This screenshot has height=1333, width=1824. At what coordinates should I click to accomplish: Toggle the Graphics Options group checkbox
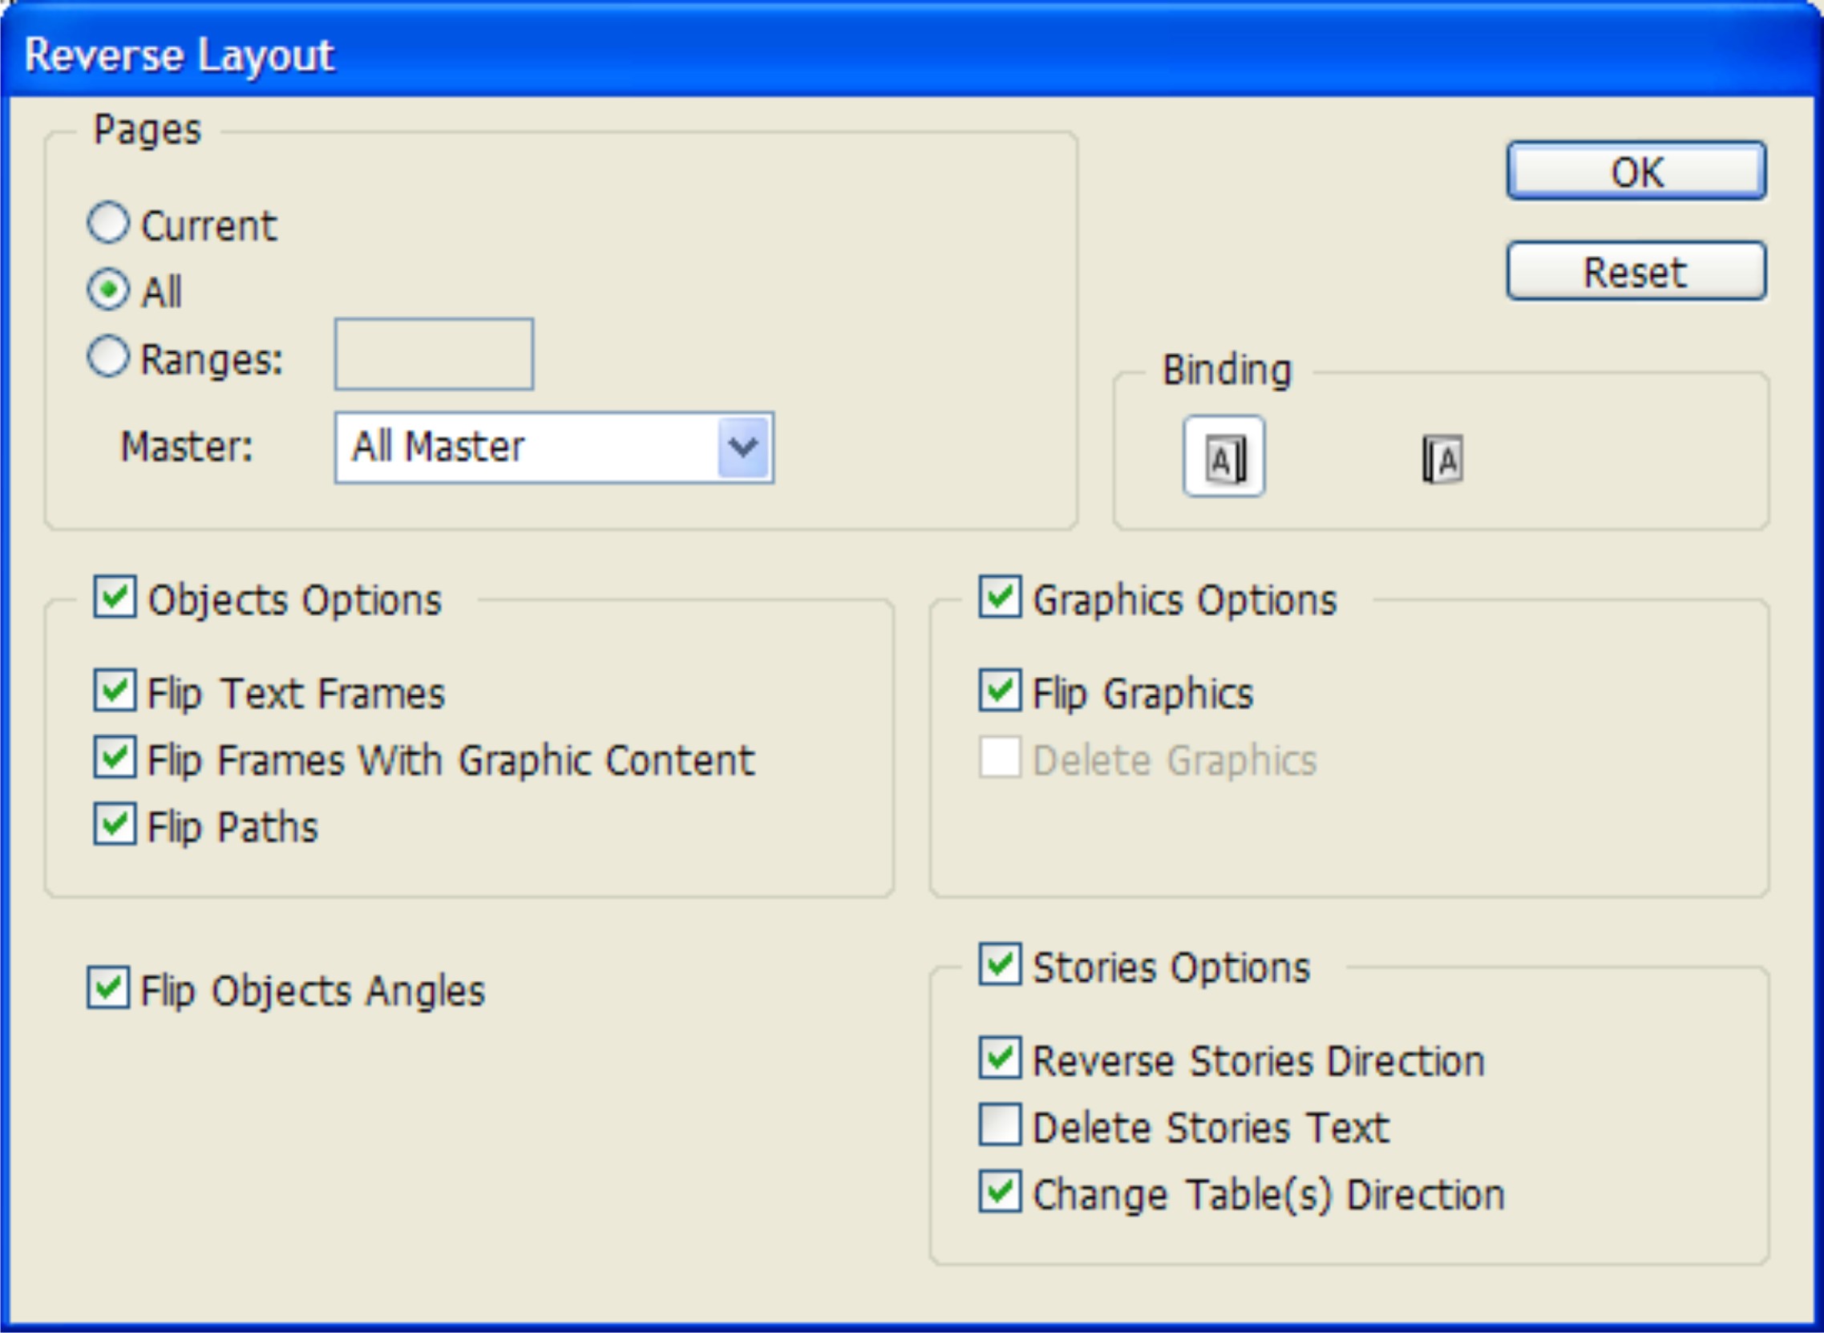[1001, 597]
